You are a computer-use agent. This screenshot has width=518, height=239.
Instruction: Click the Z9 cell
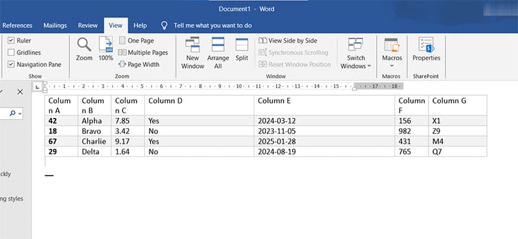pos(458,131)
